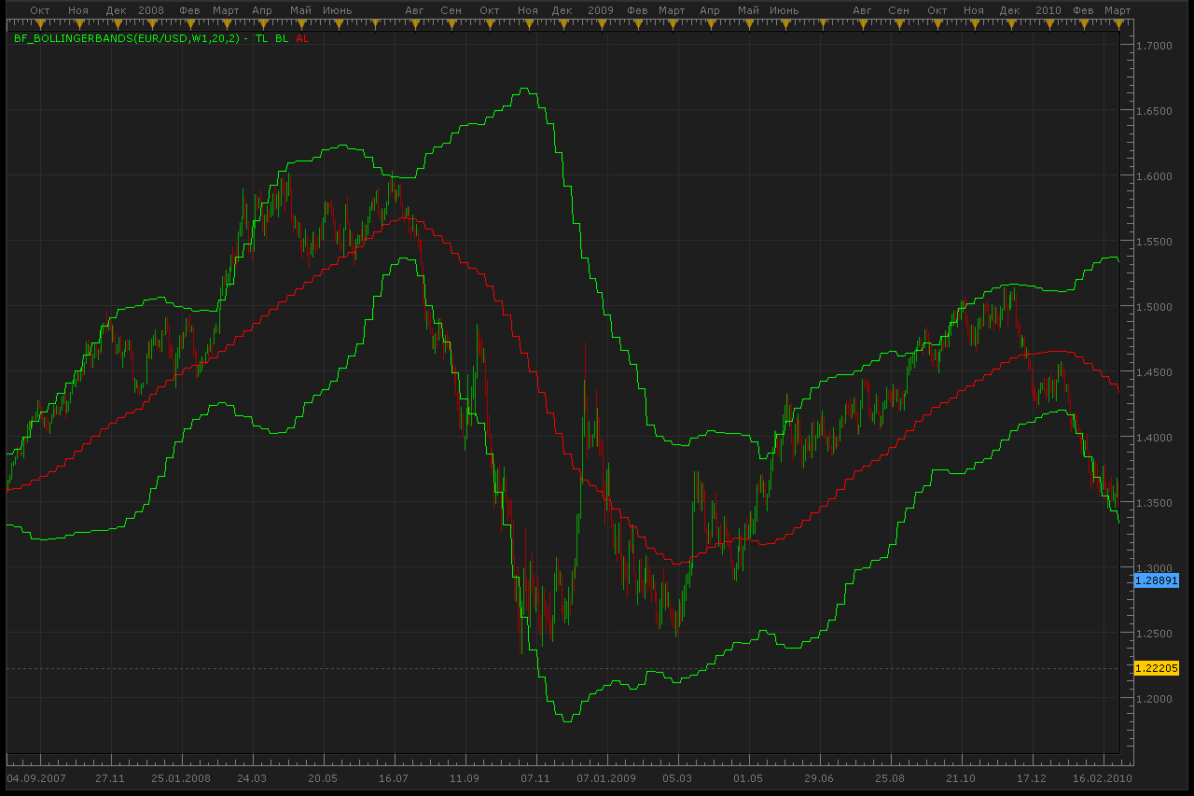Click the 2010 year label on time ruler
The image size is (1194, 796).
coord(1048,9)
